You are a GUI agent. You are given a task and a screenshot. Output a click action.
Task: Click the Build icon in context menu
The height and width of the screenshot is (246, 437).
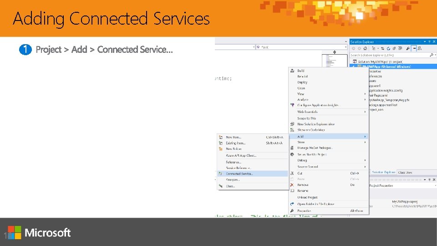[292, 71]
